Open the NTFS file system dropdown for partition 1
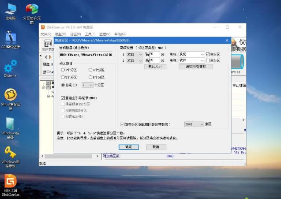Image resolution: width=281 pixels, height=199 pixels. 135,54
